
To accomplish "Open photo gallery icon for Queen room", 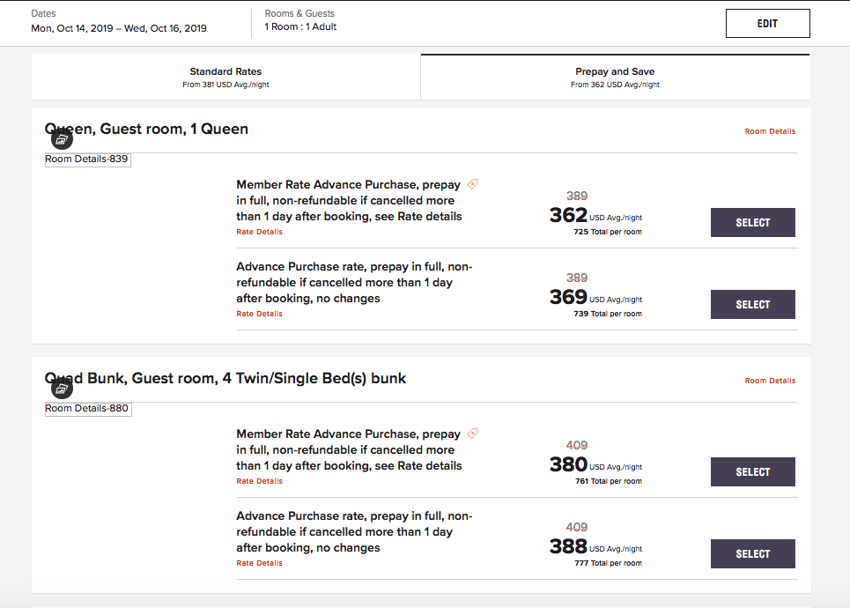I will point(62,139).
